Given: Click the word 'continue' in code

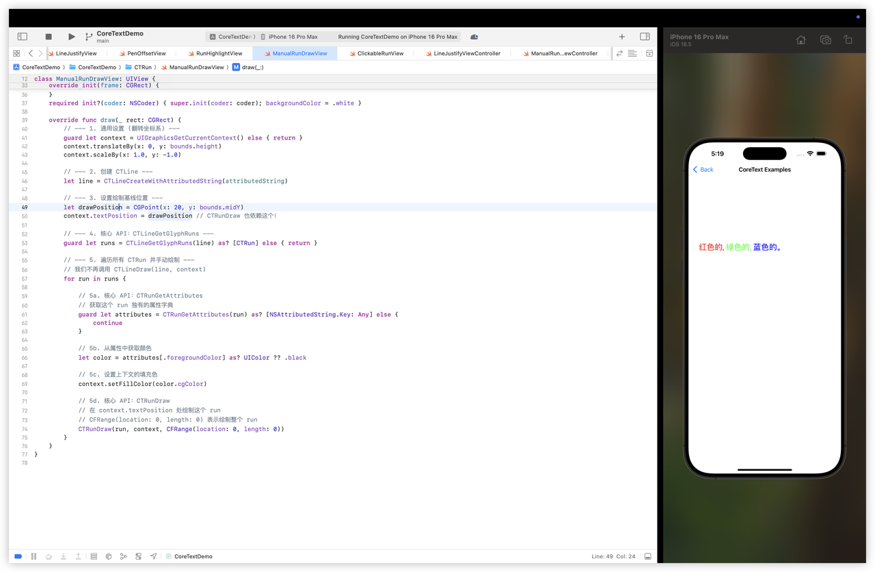Looking at the screenshot, I should click(x=107, y=323).
